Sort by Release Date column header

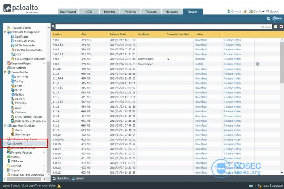118,34
